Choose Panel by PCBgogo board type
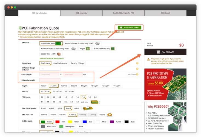This screenshot has height=137, width=201. coord(78,63)
